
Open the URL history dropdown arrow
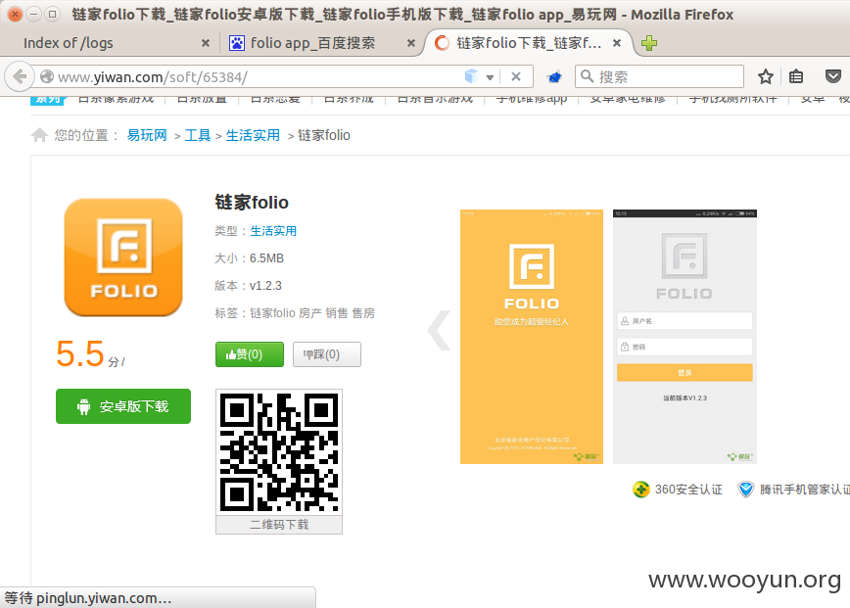point(490,77)
